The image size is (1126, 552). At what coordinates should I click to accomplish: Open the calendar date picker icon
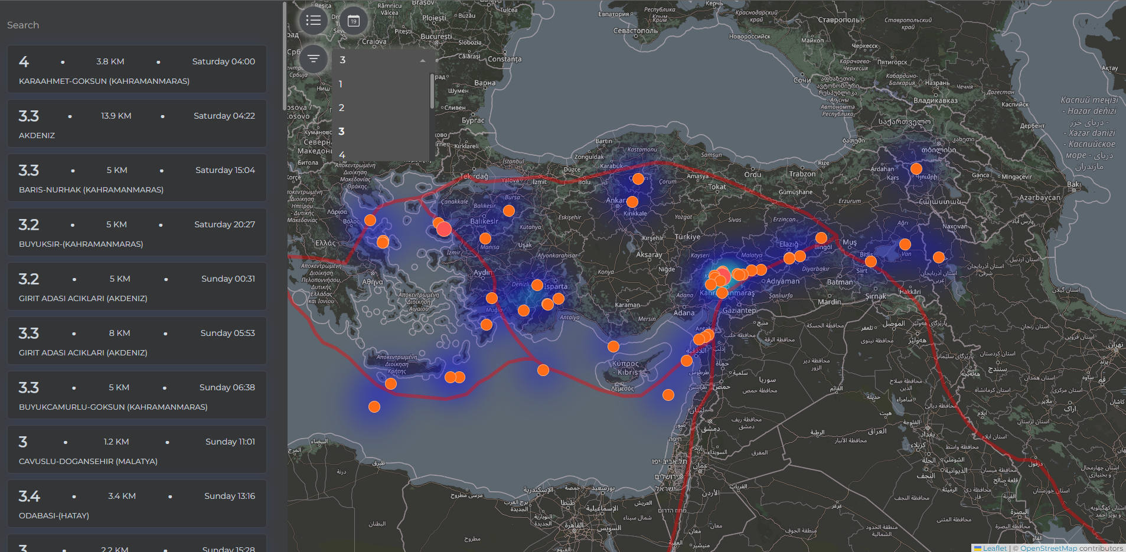(353, 21)
